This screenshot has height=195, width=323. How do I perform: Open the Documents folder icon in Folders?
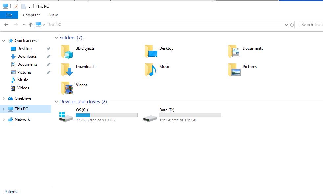[x=234, y=51]
